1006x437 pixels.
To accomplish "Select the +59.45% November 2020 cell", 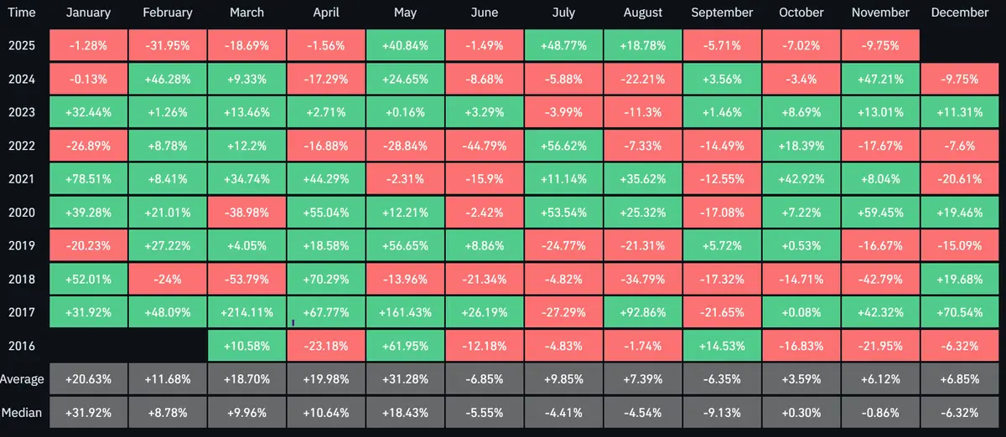I will point(880,212).
